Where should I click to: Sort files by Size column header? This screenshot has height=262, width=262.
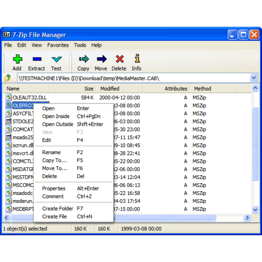pos(89,89)
